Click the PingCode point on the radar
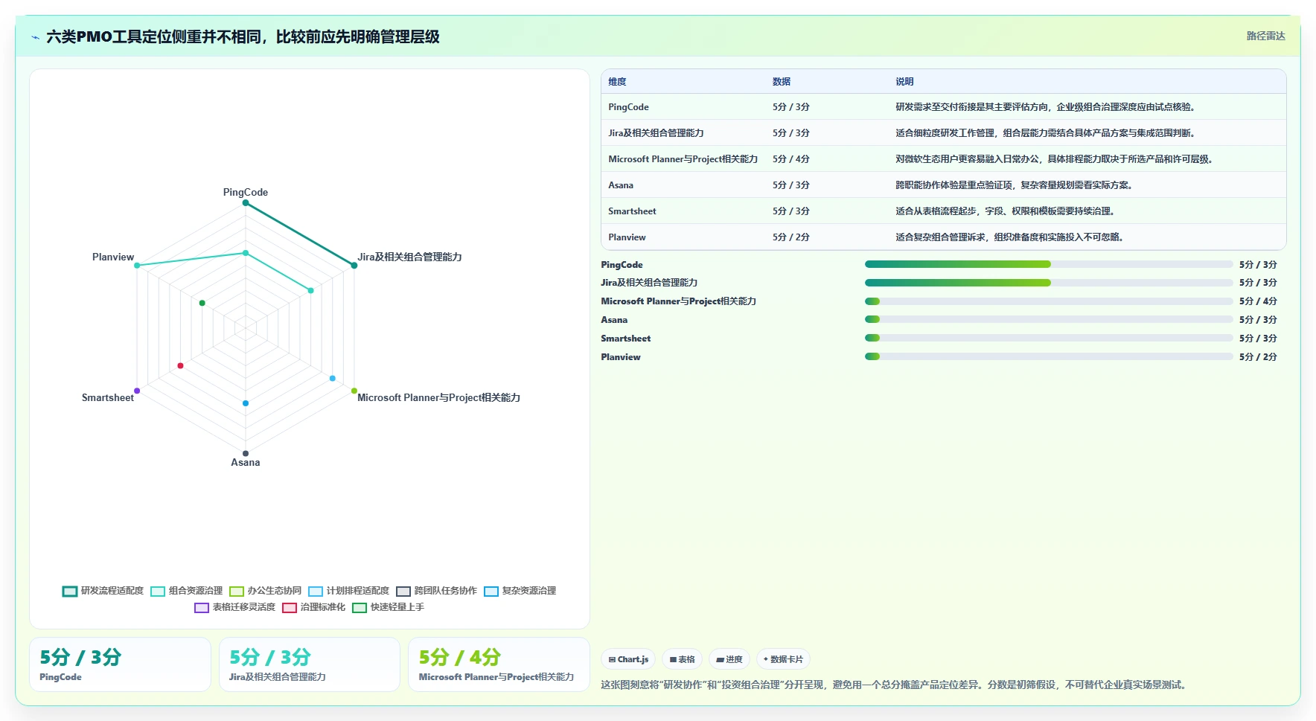This screenshot has width=1316, height=721. tap(246, 202)
